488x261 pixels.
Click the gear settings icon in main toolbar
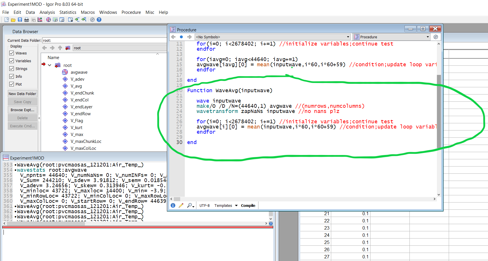click(92, 19)
